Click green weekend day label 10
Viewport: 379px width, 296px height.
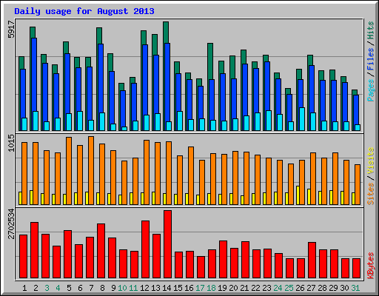[122, 288]
